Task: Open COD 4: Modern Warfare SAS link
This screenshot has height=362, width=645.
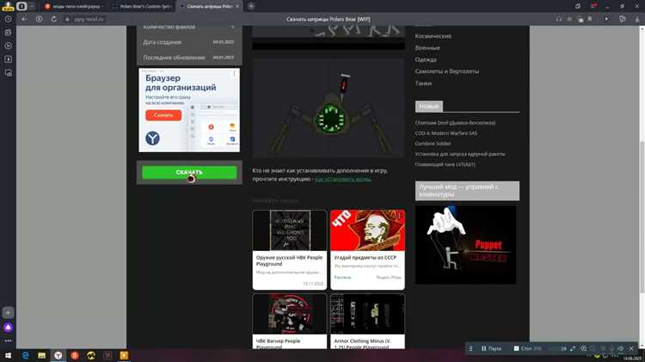Action: coord(445,133)
